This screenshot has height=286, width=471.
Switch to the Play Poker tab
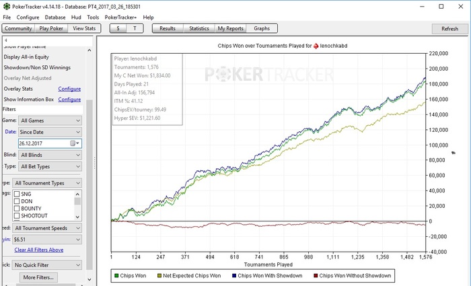[x=51, y=28]
